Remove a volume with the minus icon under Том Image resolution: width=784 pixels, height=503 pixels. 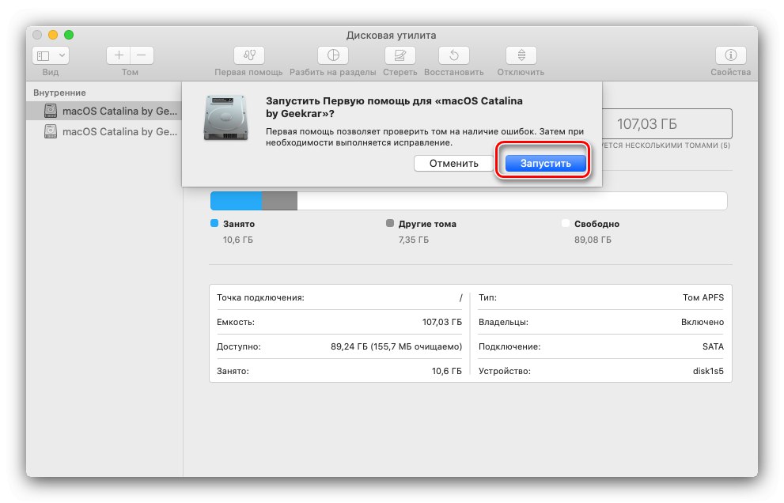(141, 55)
